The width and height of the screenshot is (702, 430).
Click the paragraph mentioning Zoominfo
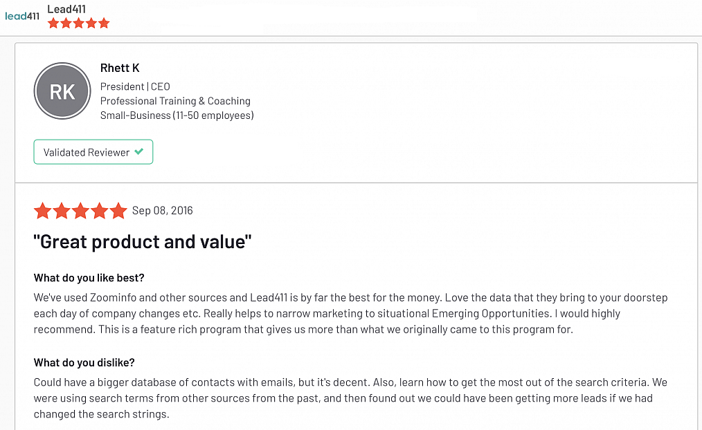350,313
